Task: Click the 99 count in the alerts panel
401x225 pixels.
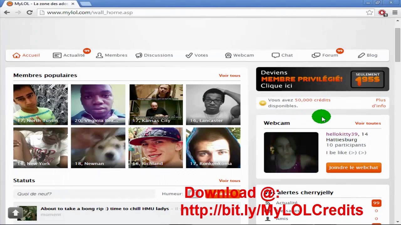Action: click(376, 203)
